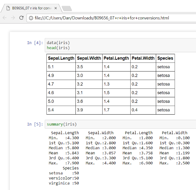
Task: Click the 4.6 Sepal.Length cell
Action: (x=61, y=93)
